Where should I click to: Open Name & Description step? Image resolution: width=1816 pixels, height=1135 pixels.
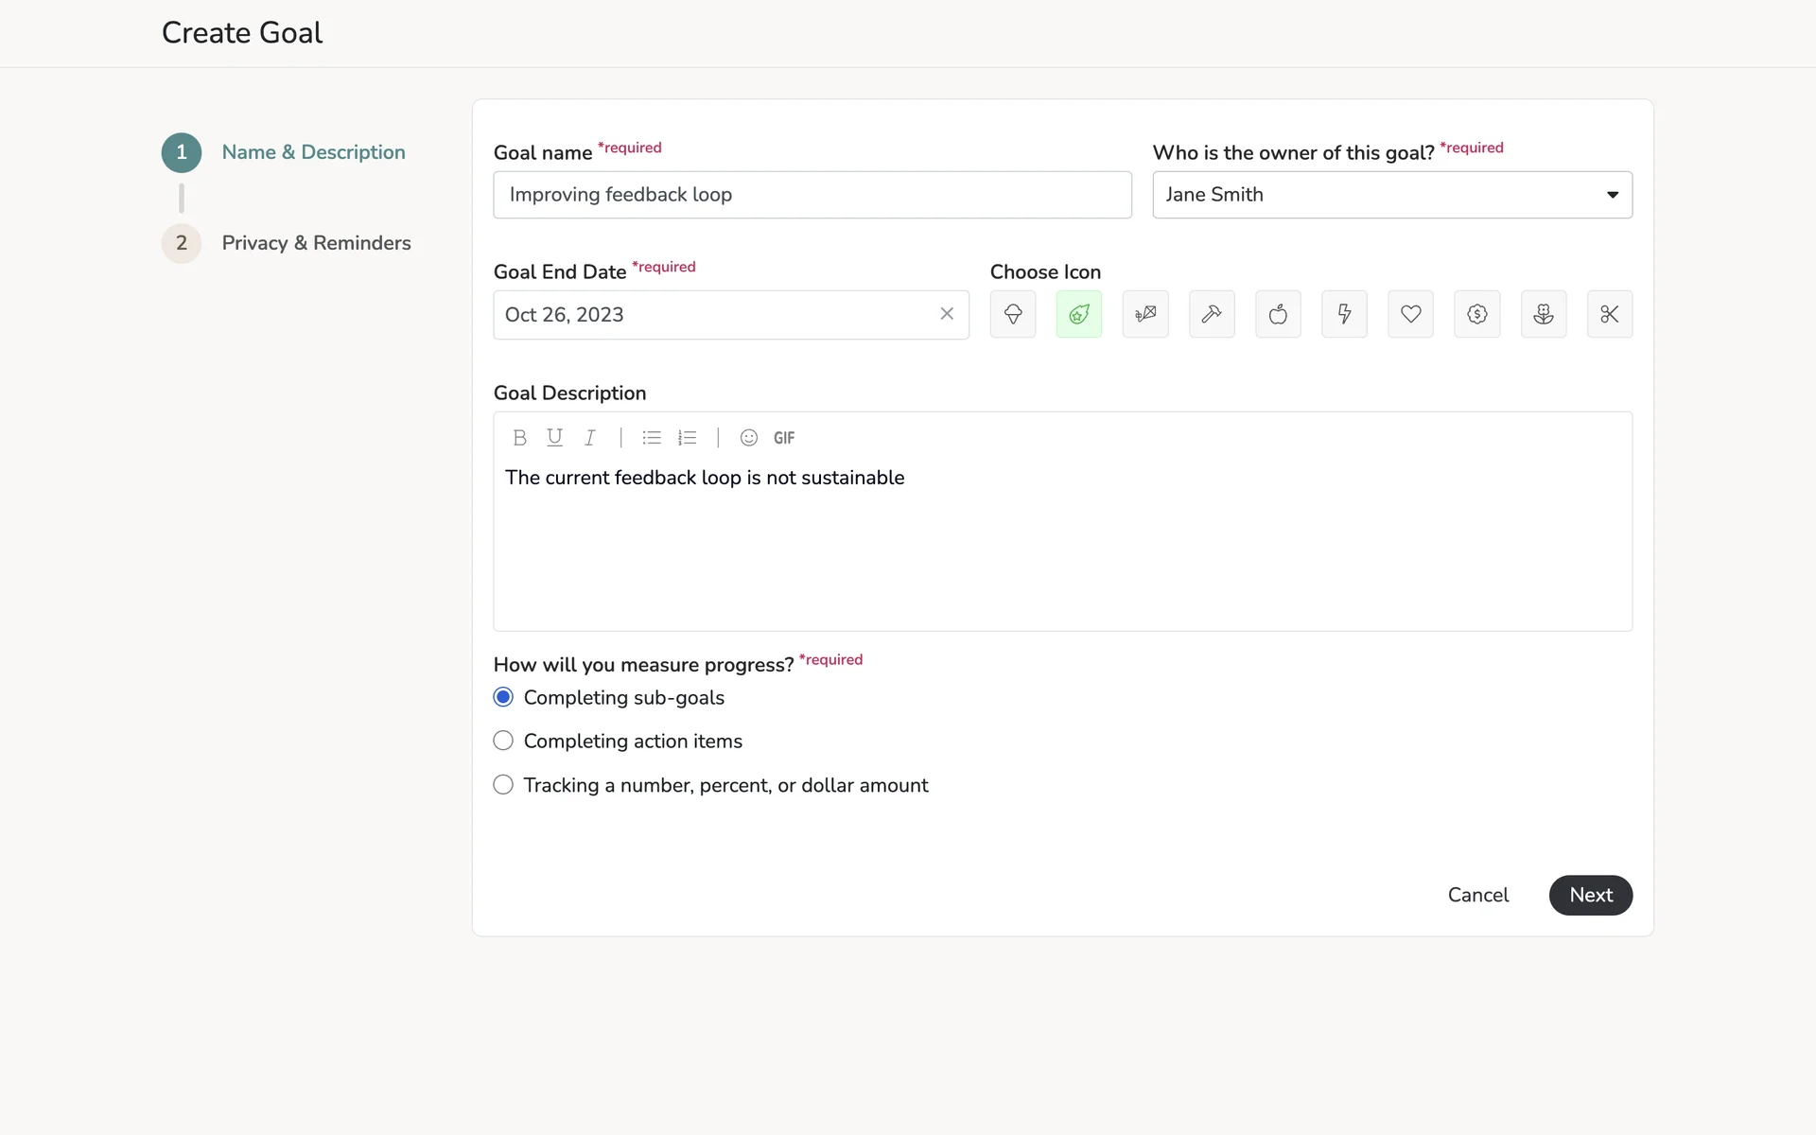point(312,152)
